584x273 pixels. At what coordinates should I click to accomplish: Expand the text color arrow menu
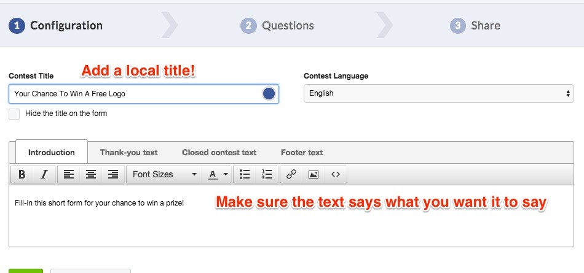point(226,174)
